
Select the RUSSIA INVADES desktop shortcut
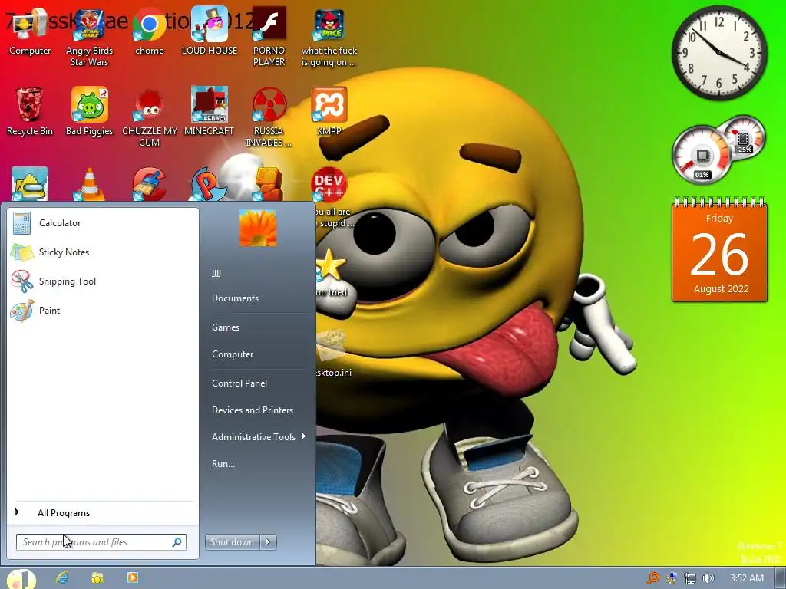tap(269, 117)
